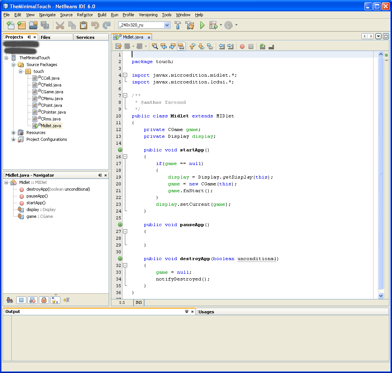Viewport: 392px width, 373px height.
Task: Click the Build Main Project hammer icon
Action: point(178,25)
